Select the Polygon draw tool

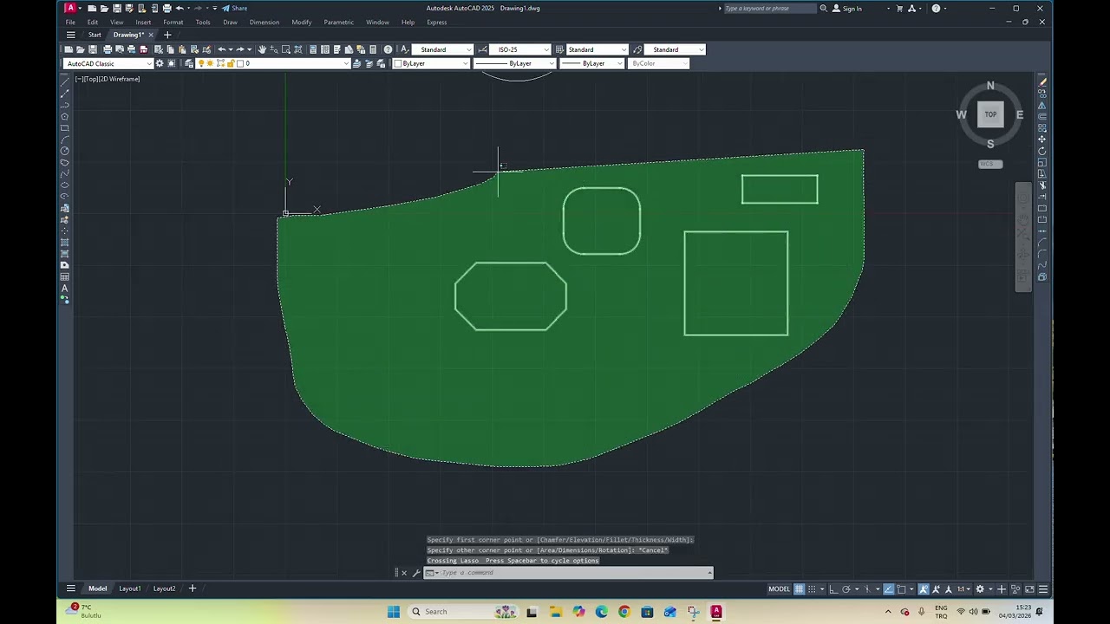click(x=64, y=116)
